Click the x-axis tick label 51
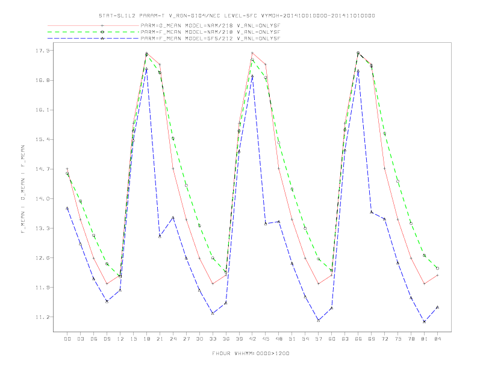The width and height of the screenshot is (477, 369). (x=292, y=339)
